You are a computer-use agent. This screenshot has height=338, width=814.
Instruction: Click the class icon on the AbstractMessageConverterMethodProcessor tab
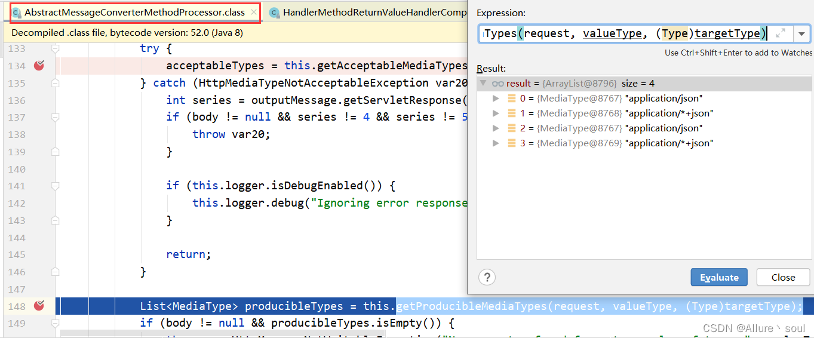tap(17, 13)
